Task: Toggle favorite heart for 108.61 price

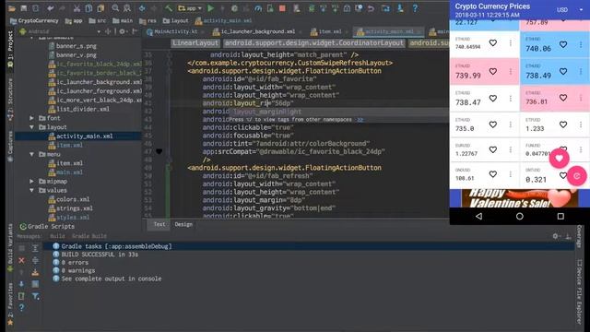Action: point(493,174)
